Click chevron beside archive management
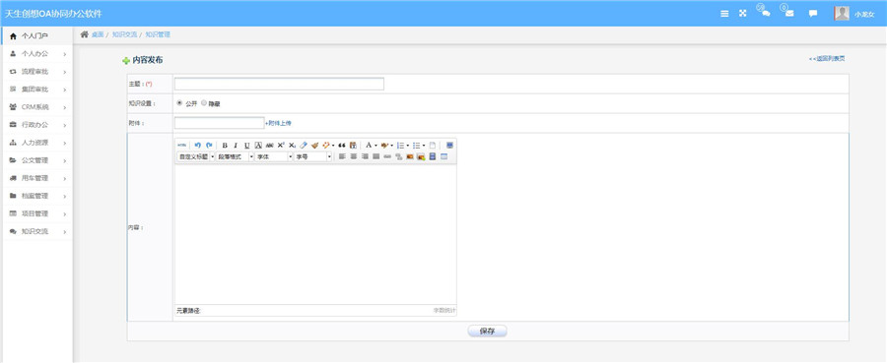 pos(65,196)
